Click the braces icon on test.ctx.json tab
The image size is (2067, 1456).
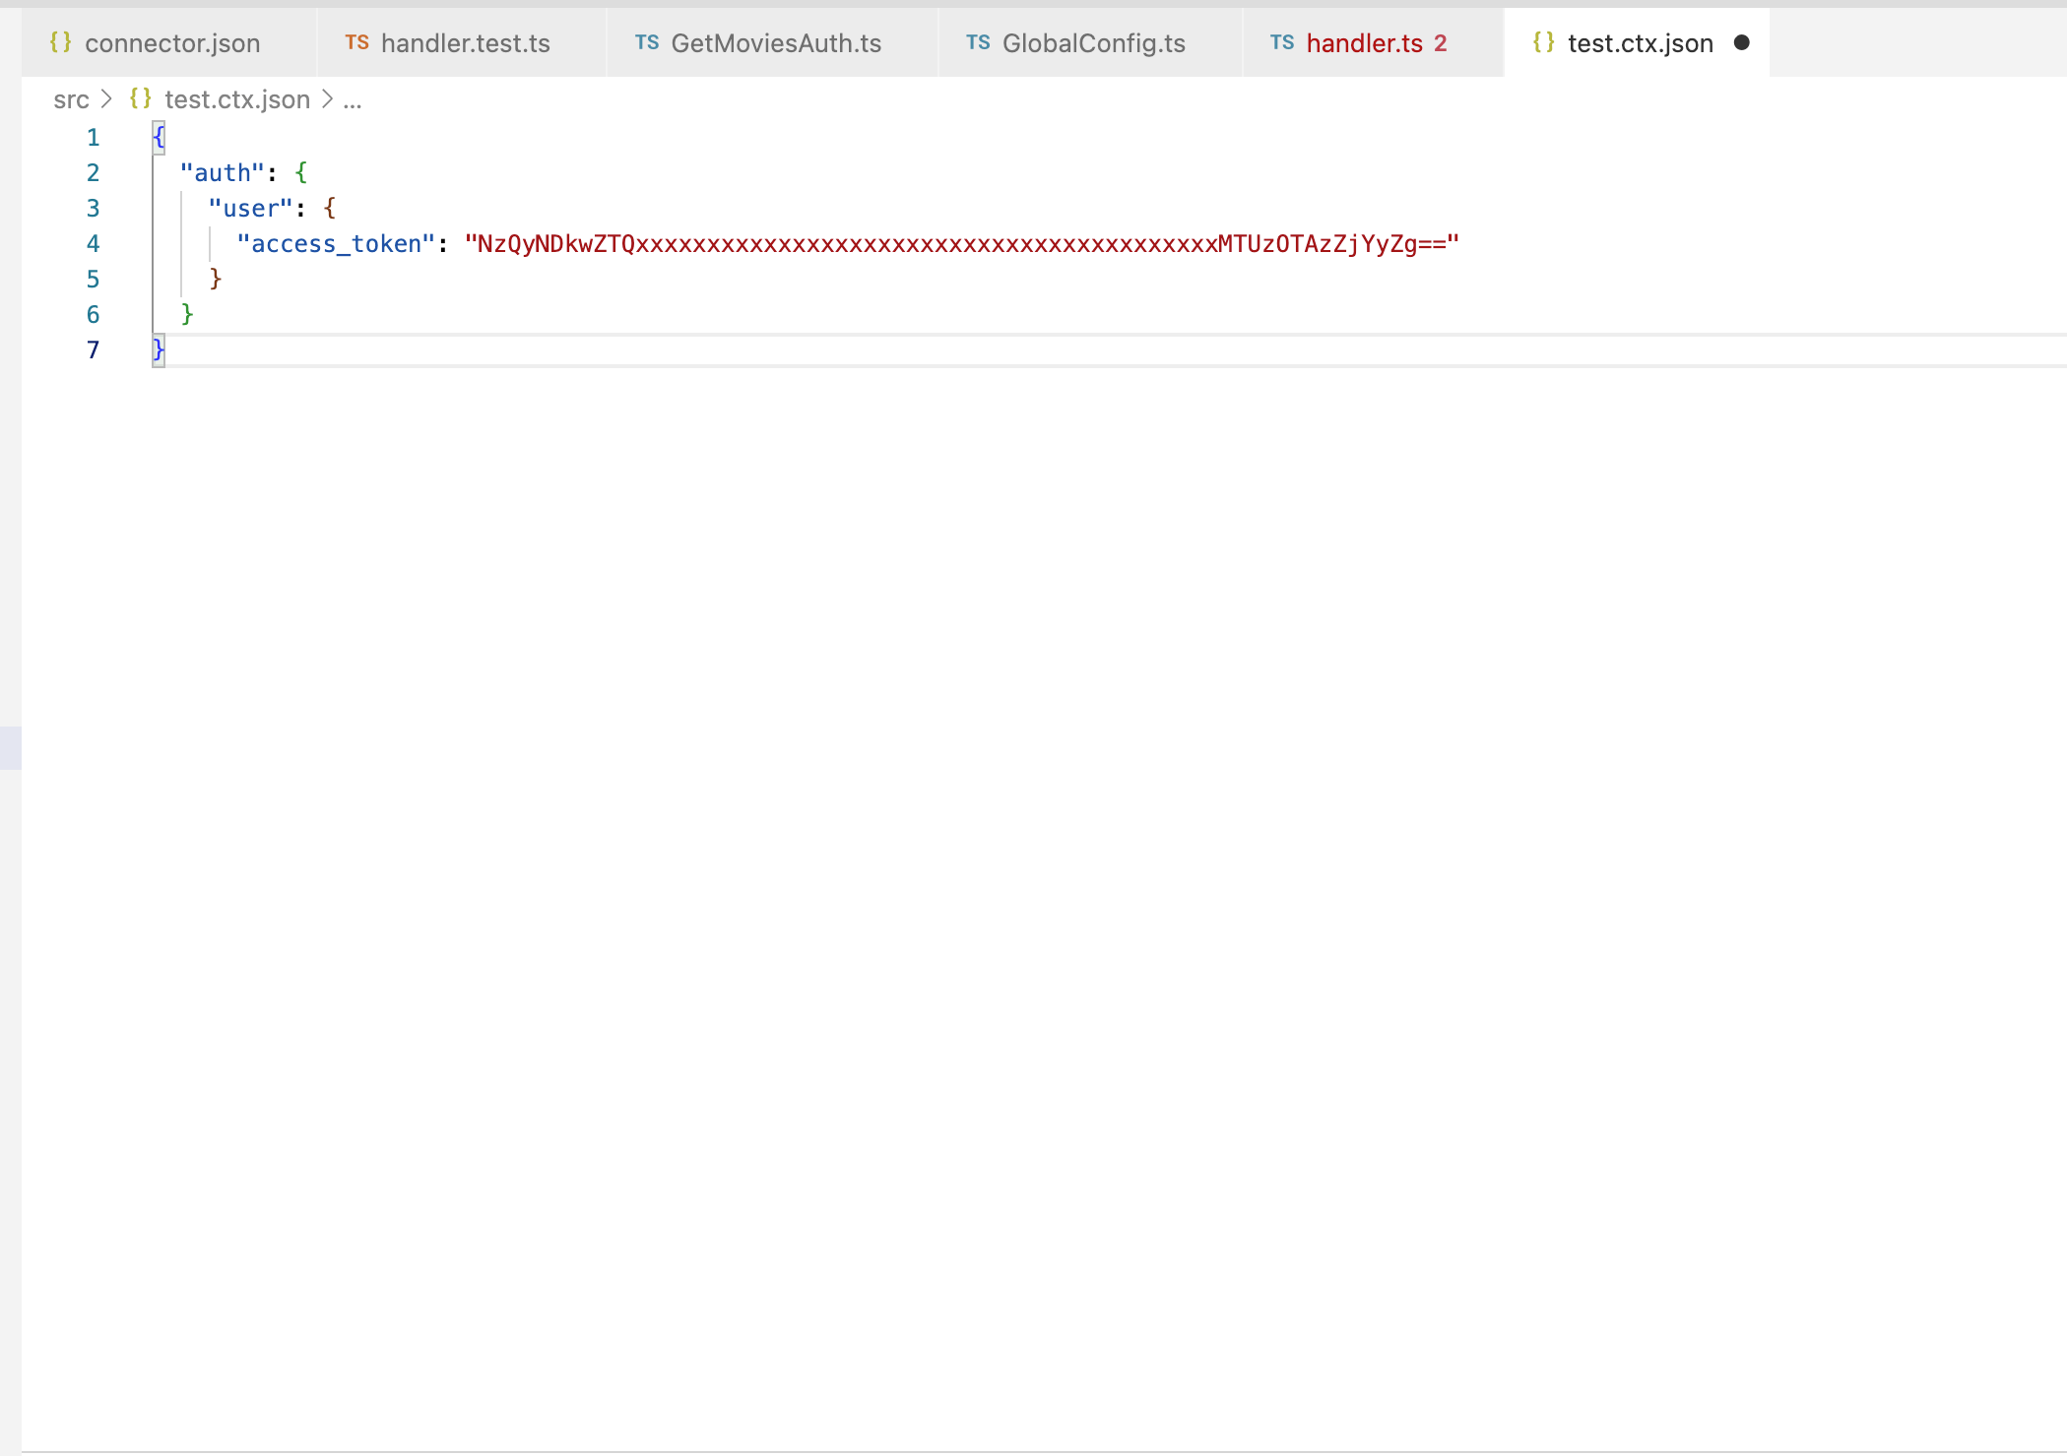[1543, 42]
